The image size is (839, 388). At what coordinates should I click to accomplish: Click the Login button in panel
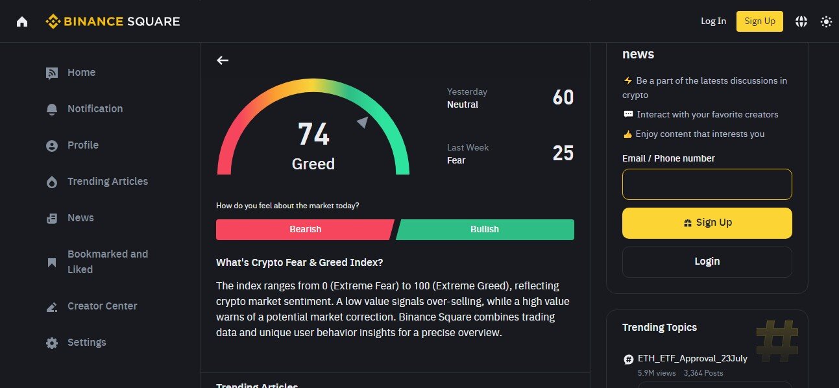707,262
